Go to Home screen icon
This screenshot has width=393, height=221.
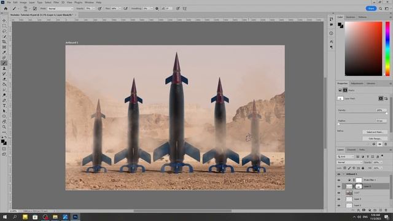(6, 9)
